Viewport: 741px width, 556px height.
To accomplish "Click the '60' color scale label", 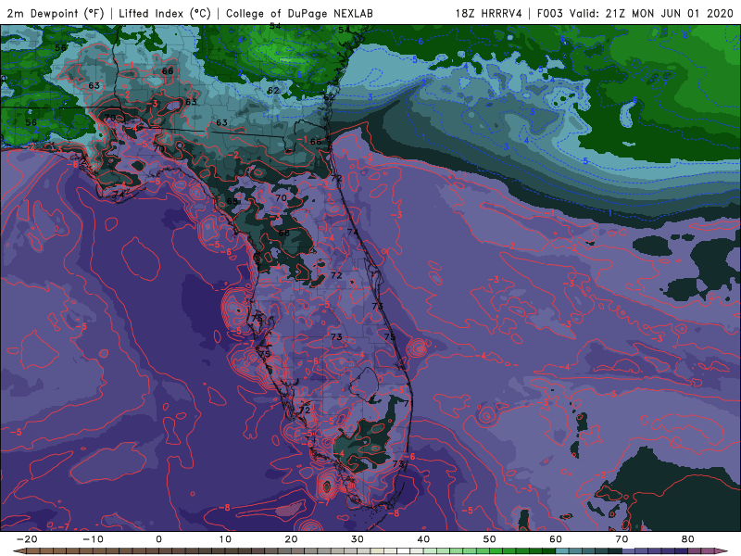I will [x=556, y=539].
